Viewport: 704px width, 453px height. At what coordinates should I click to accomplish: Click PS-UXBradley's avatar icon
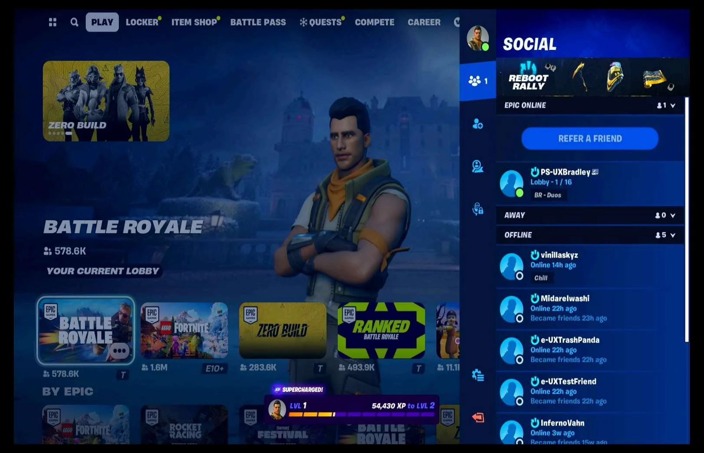pos(511,183)
